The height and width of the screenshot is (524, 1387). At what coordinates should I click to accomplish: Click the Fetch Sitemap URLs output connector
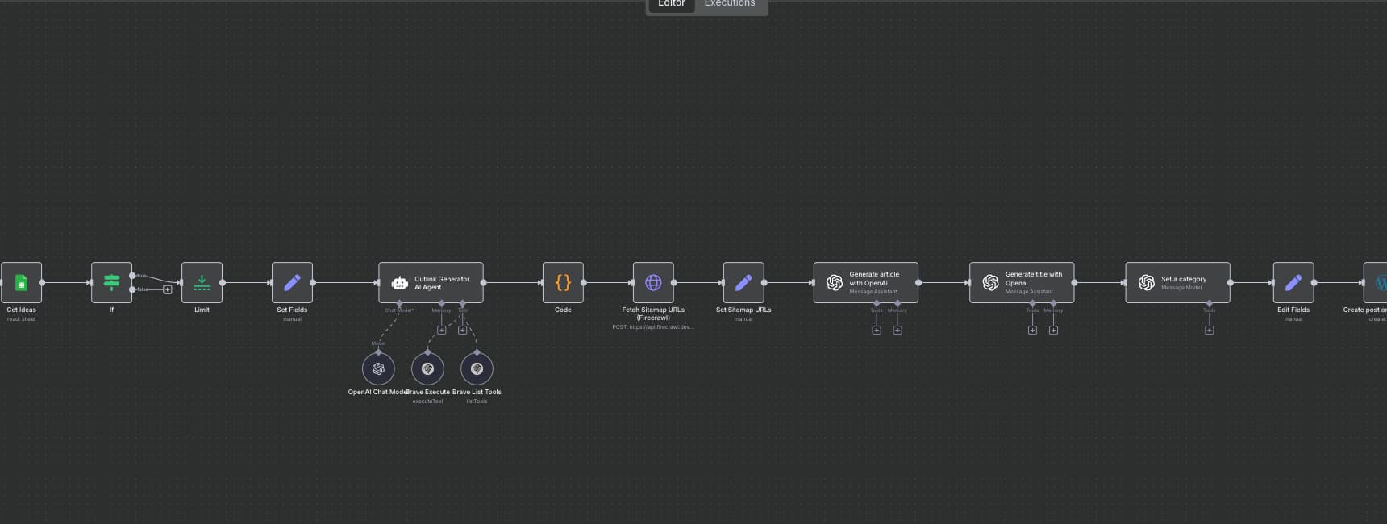(674, 282)
